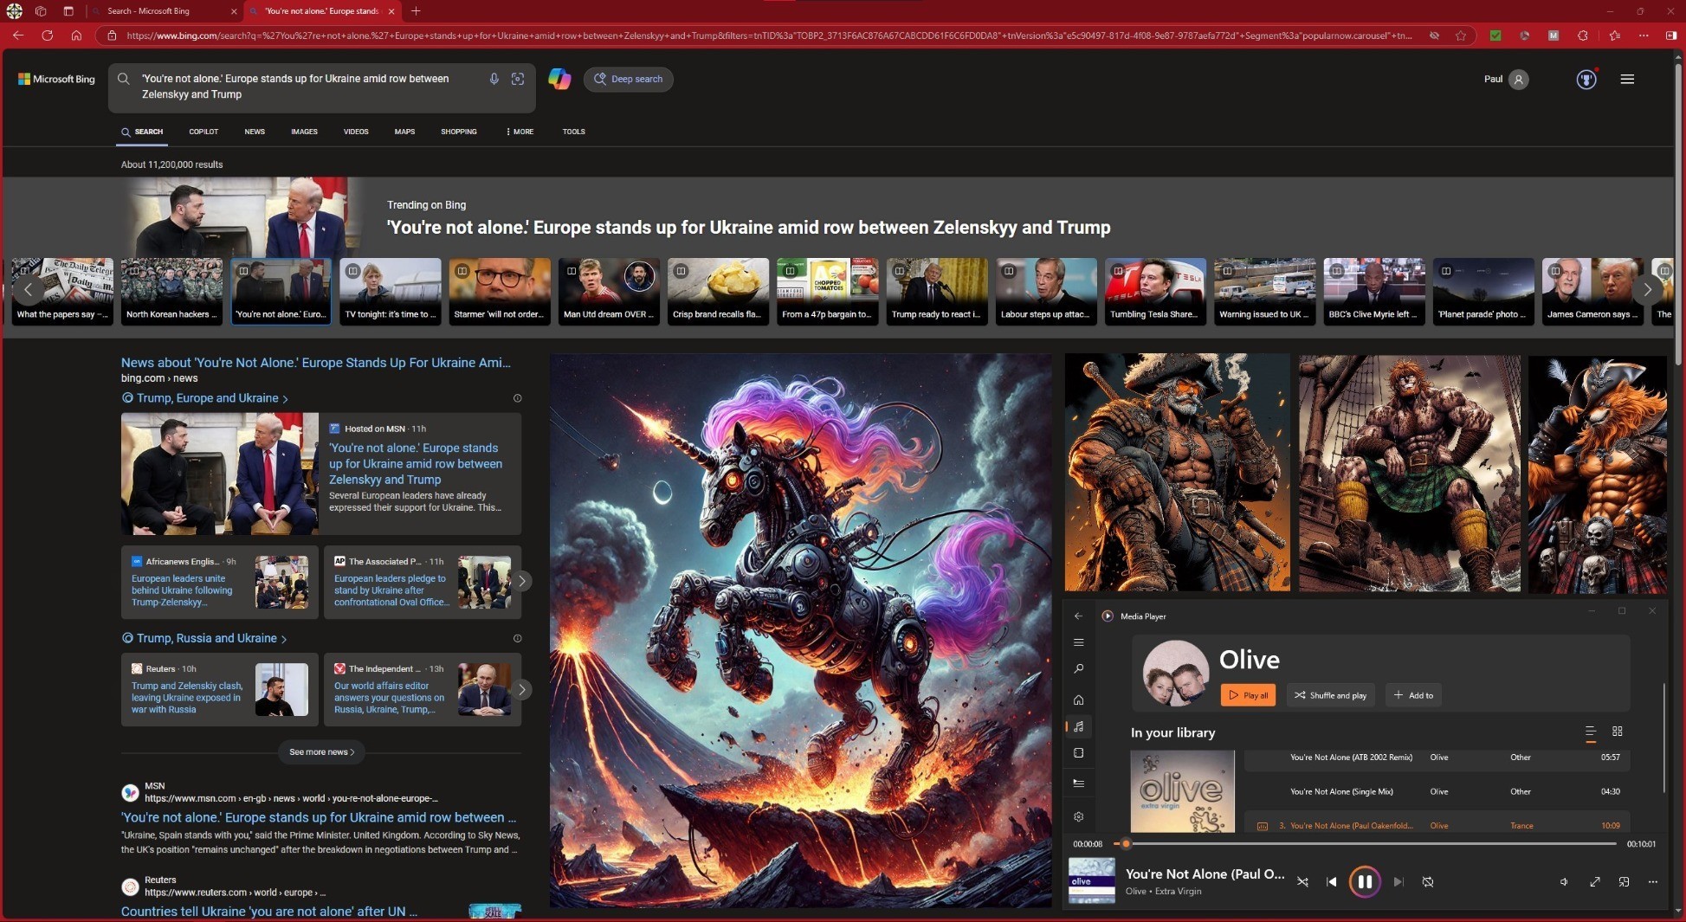Open the Tools option in Bing
Viewport: 1686px width, 922px height.
[x=574, y=132]
